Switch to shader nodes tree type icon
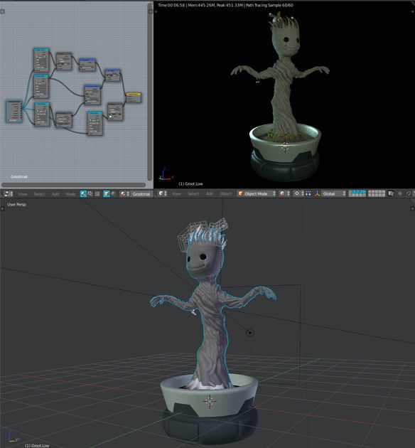This screenshot has height=448, width=415. point(83,193)
